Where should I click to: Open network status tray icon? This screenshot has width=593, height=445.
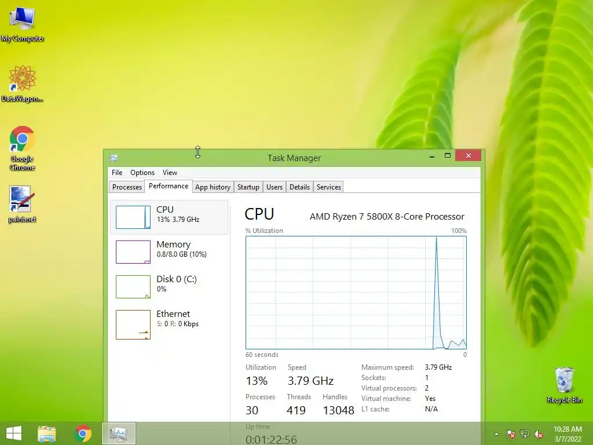(525, 434)
